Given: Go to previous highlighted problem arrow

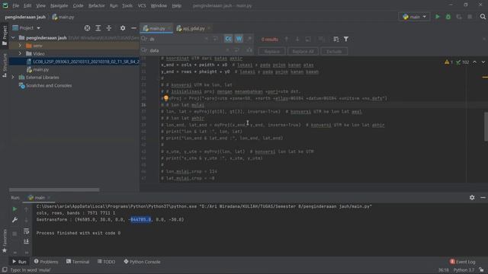Looking at the screenshot, I should [474, 62].
